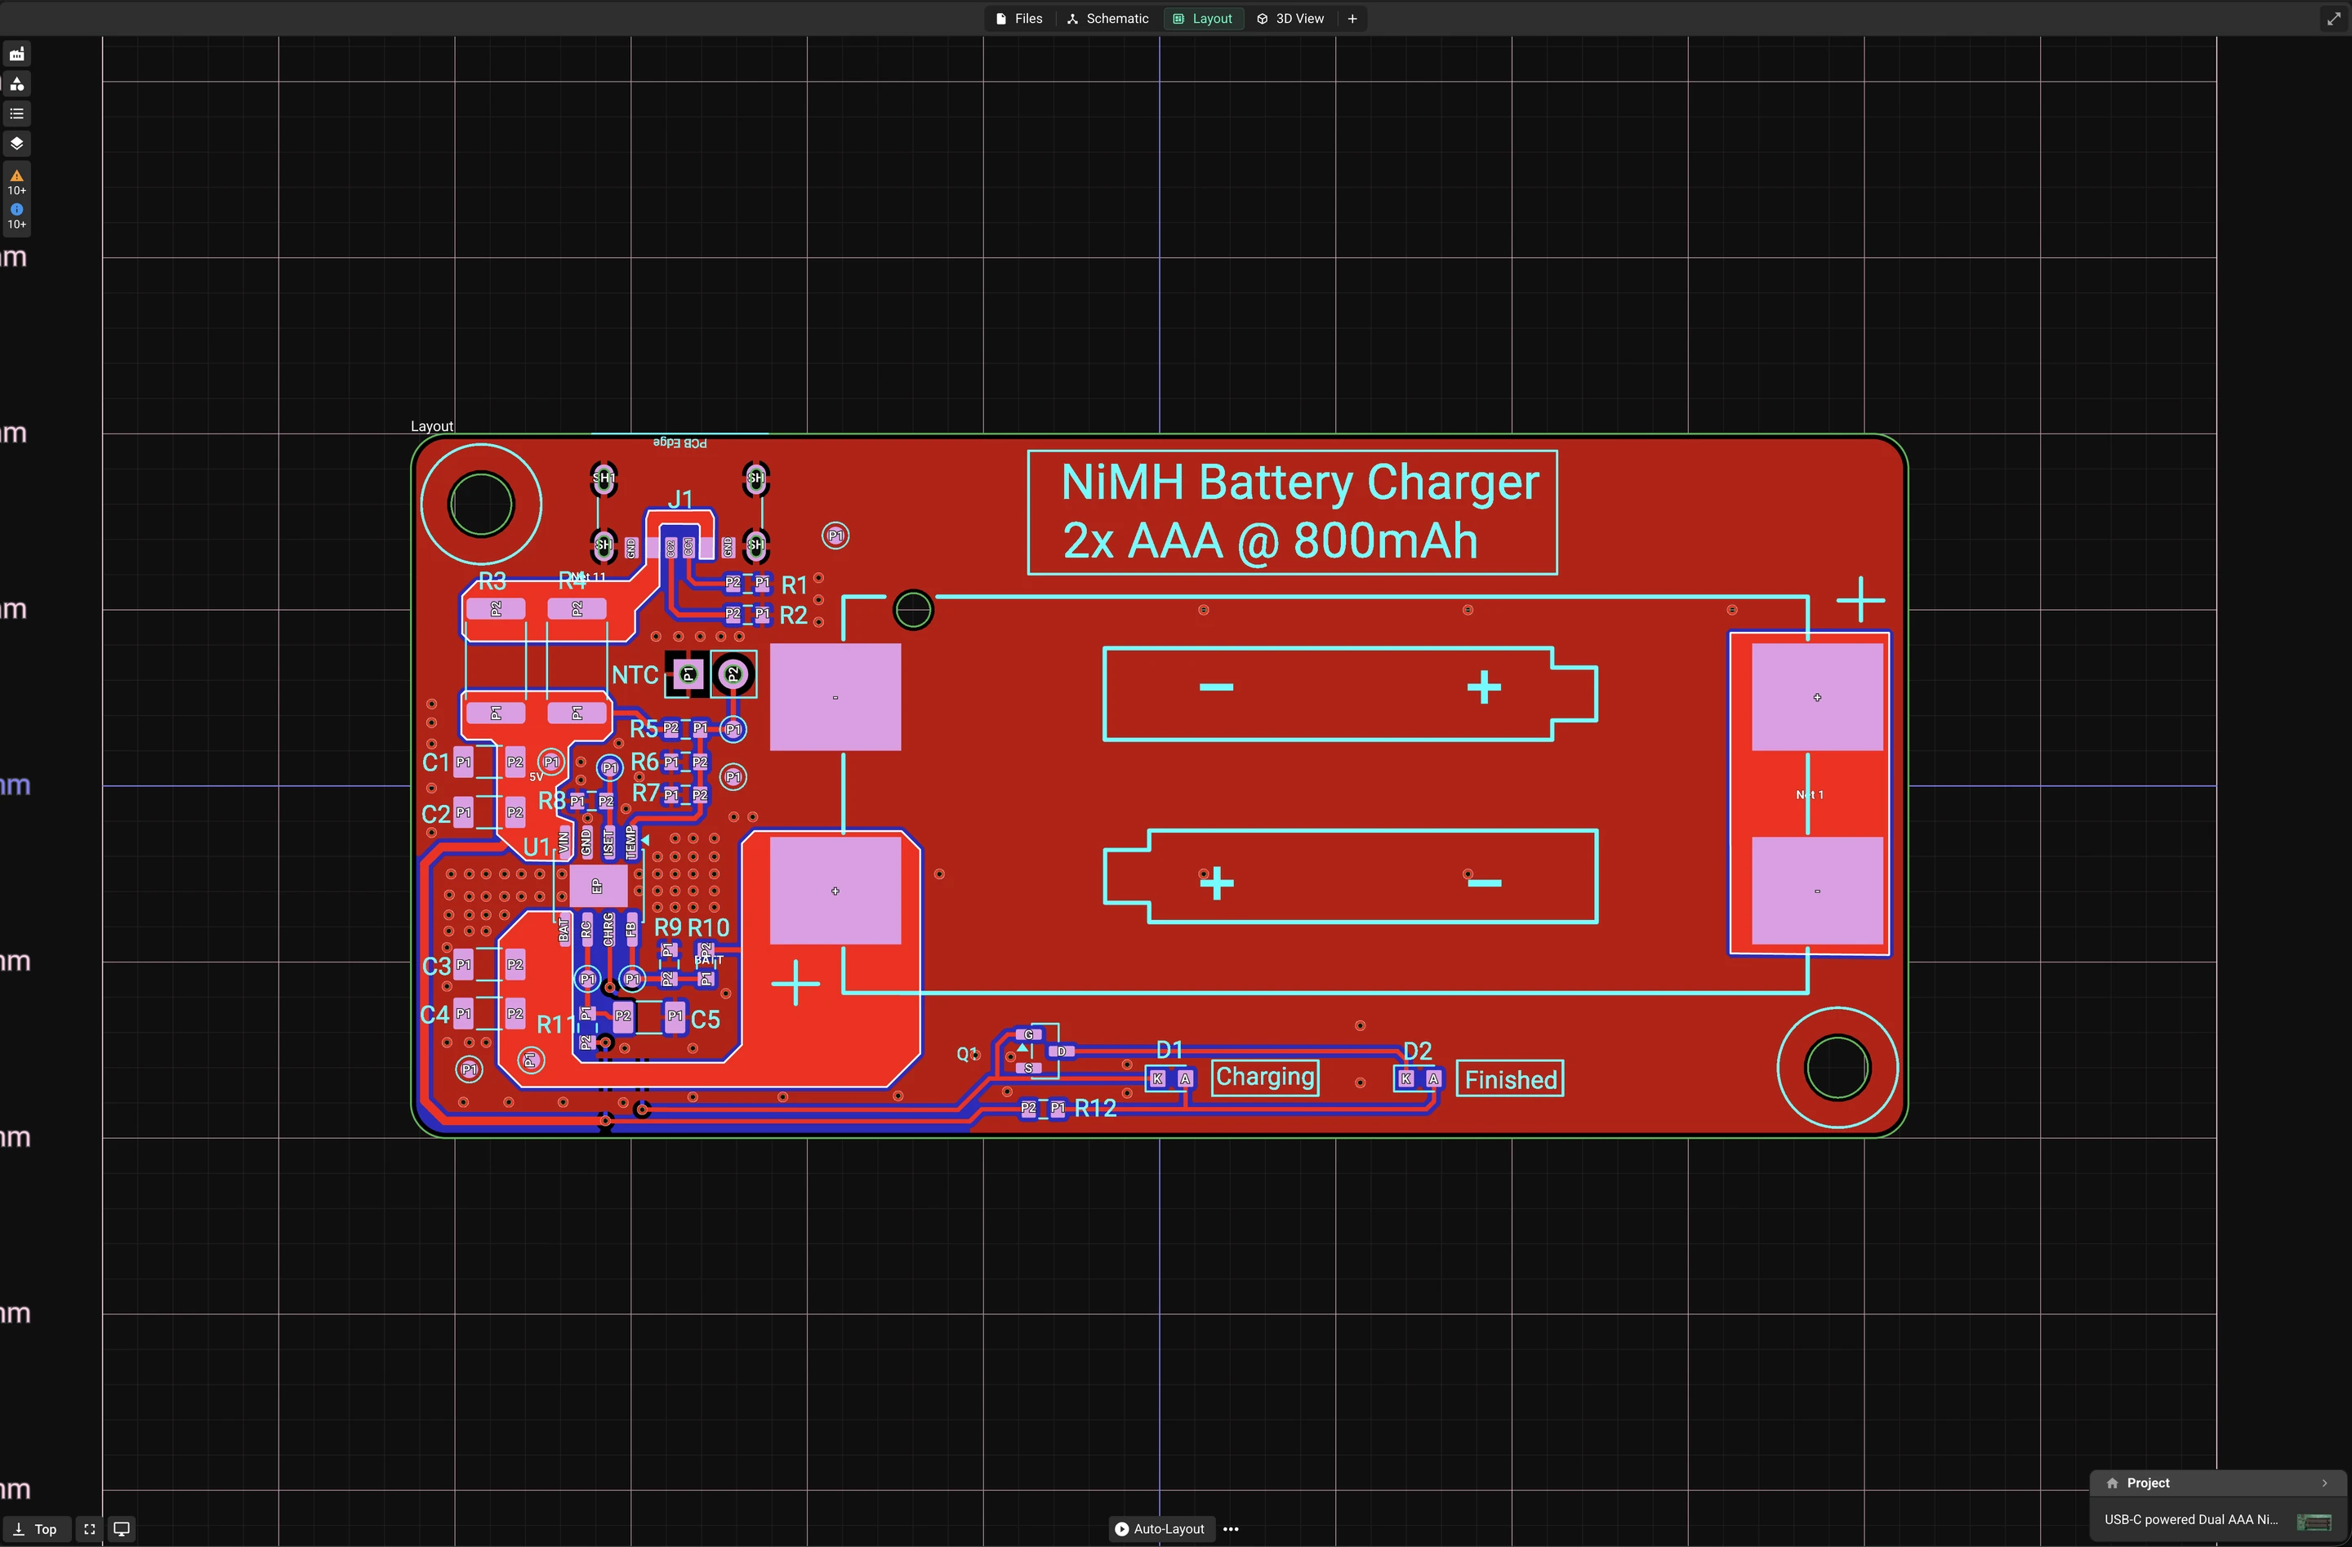
Task: Click the Layout frame label above board
Action: 432,426
